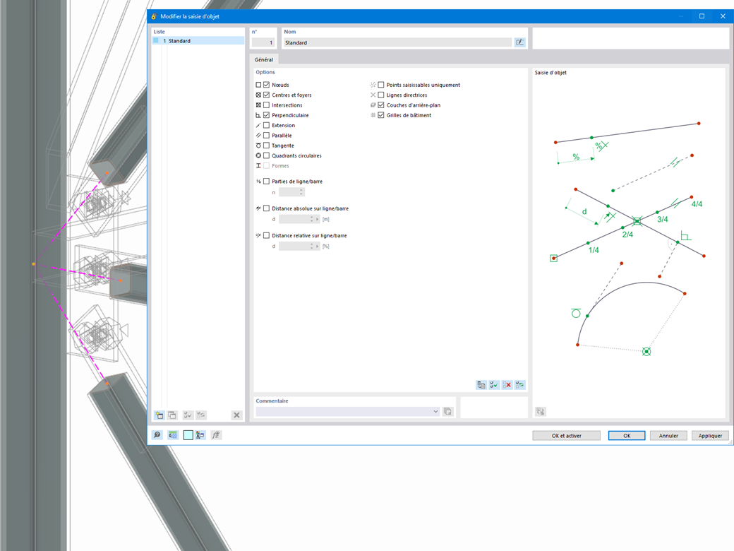This screenshot has width=734, height=551.
Task: Click the cyan color swatch at dialog bottom
Action: 188,435
